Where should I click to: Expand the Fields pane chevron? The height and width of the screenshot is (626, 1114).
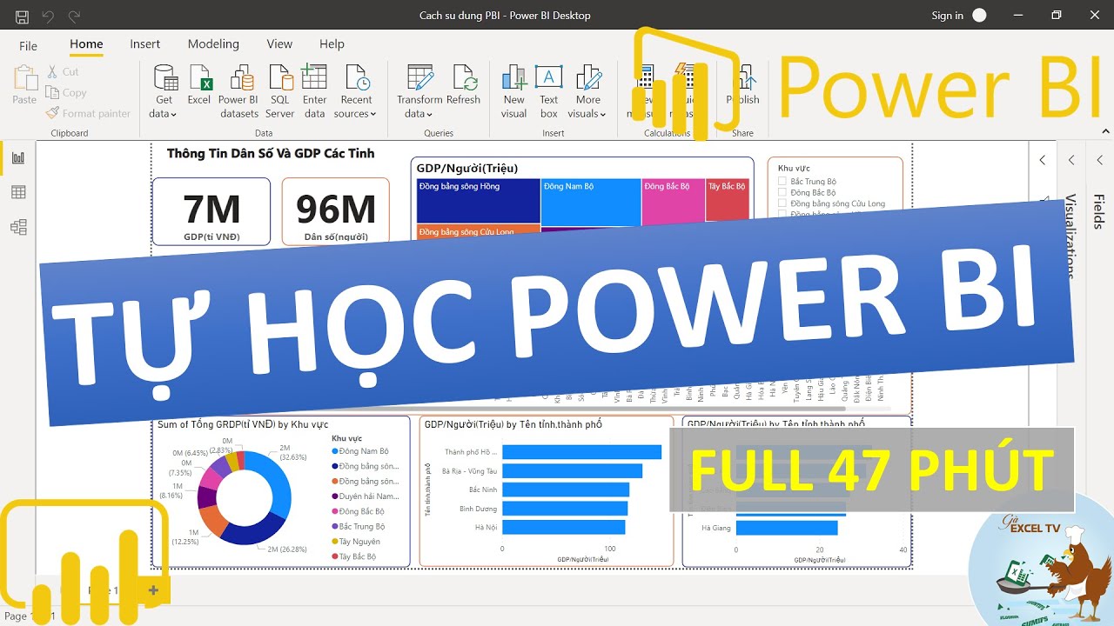pyautogui.click(x=1099, y=160)
